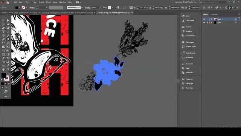Set the toolbar to None color mode
This screenshot has height=136, width=241.
(x=9, y=83)
